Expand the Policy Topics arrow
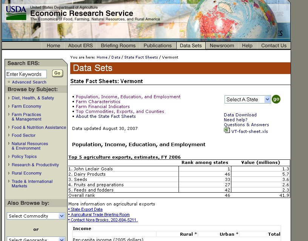 point(9,156)
